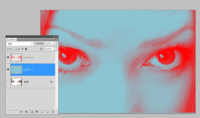200x118 pixels.
Task: Open the blend mode dropdown 通常
Action: point(20,44)
